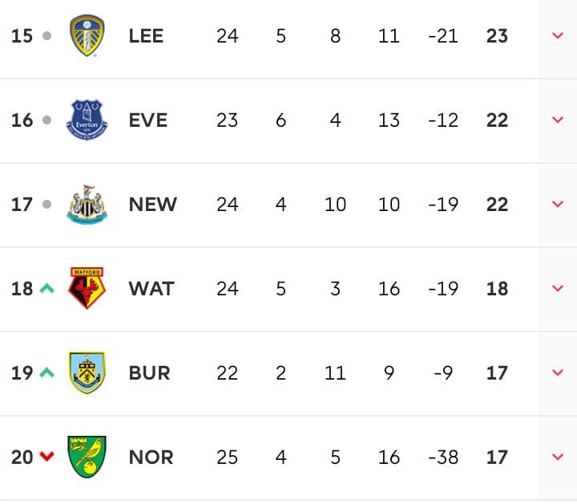Viewport: 577px width, 504px height.
Task: Click the Burnley club crest
Action: tap(87, 373)
